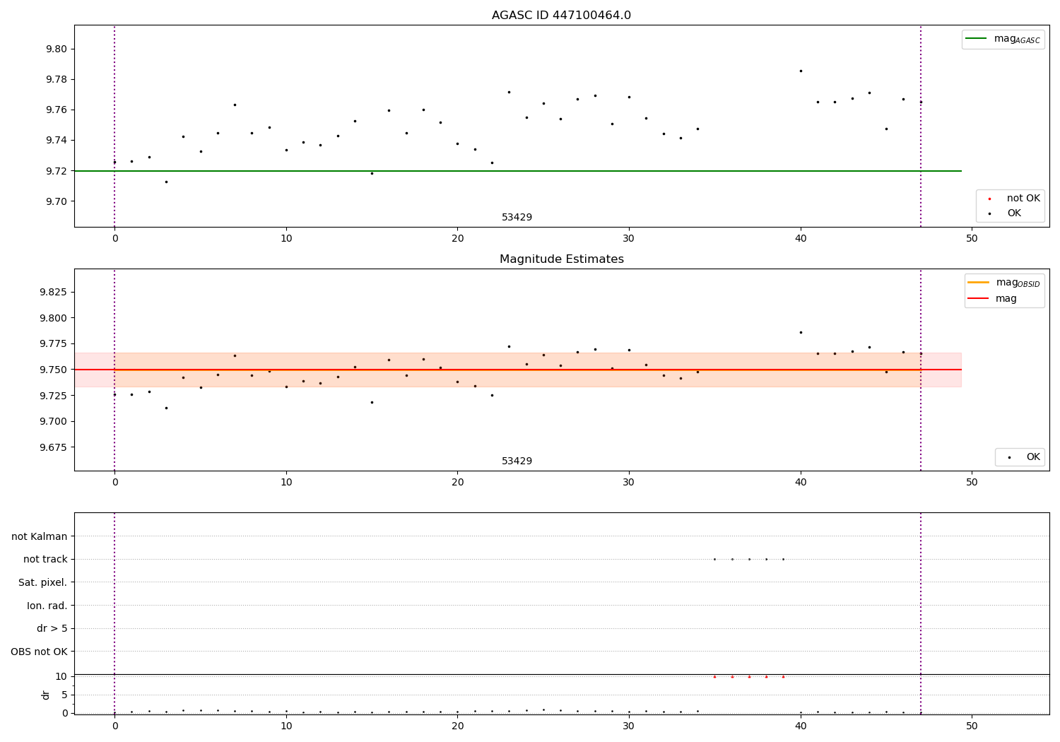Select the mag OBSID legend label
Image resolution: width=1060 pixels, height=742 pixels.
pos(1018,283)
